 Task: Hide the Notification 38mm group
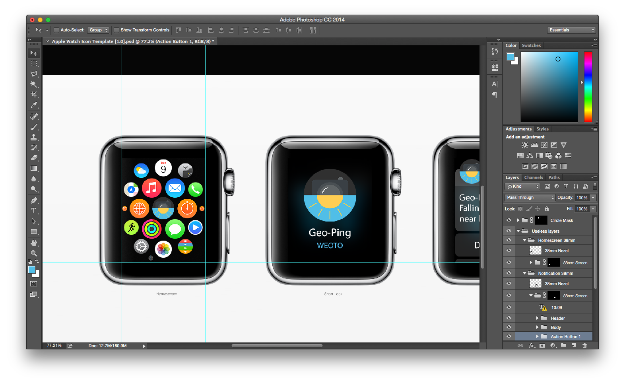(x=509, y=273)
